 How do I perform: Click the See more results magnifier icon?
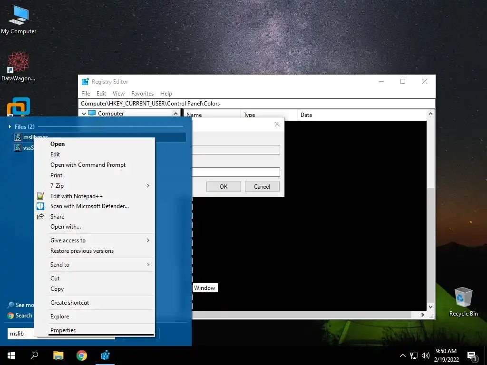[x=10, y=305]
